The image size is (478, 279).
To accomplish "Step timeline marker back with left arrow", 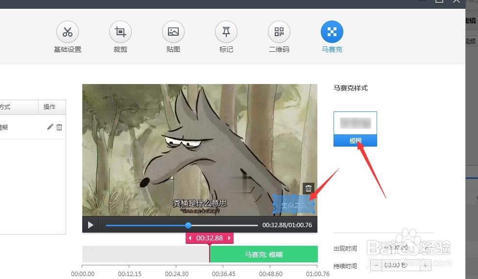I will [x=190, y=238].
